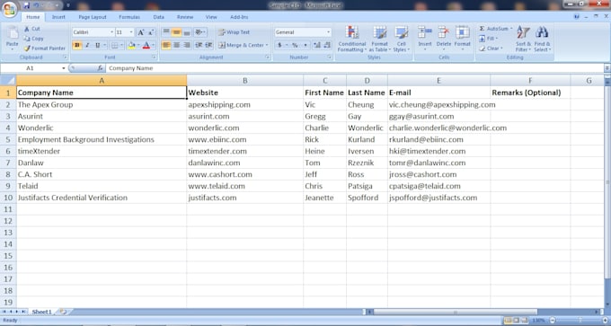
Task: Click the Select All corner button
Action: [8, 81]
